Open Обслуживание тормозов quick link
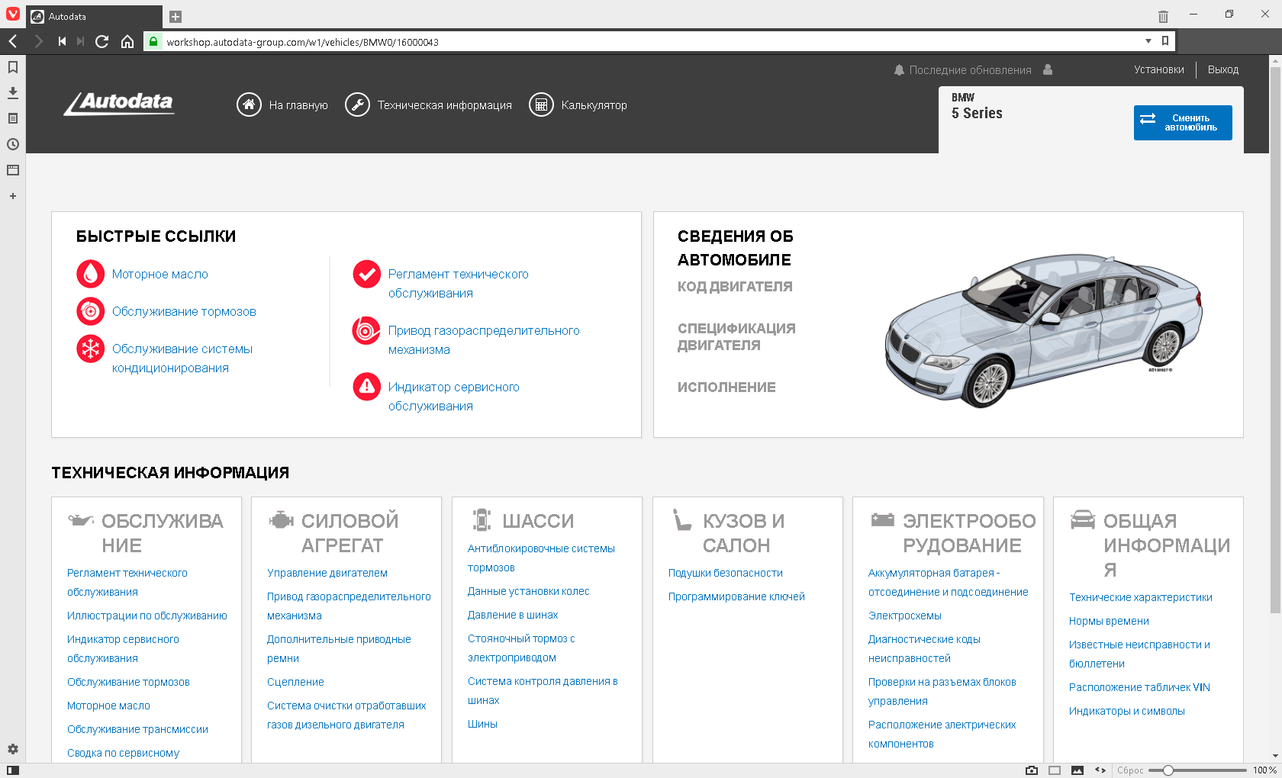Image resolution: width=1282 pixels, height=778 pixels. coord(184,311)
